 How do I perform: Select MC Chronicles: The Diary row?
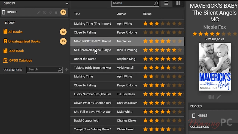127,50
